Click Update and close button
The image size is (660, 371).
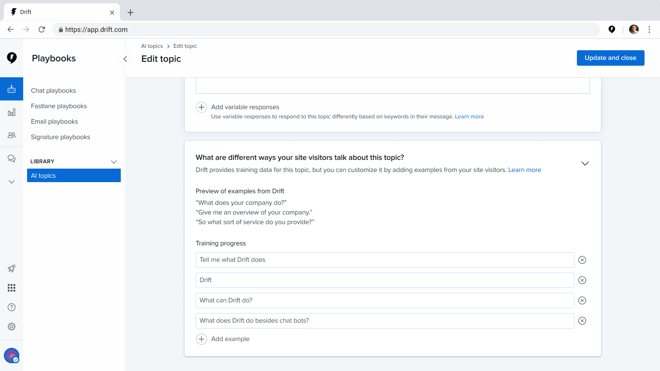coord(611,58)
